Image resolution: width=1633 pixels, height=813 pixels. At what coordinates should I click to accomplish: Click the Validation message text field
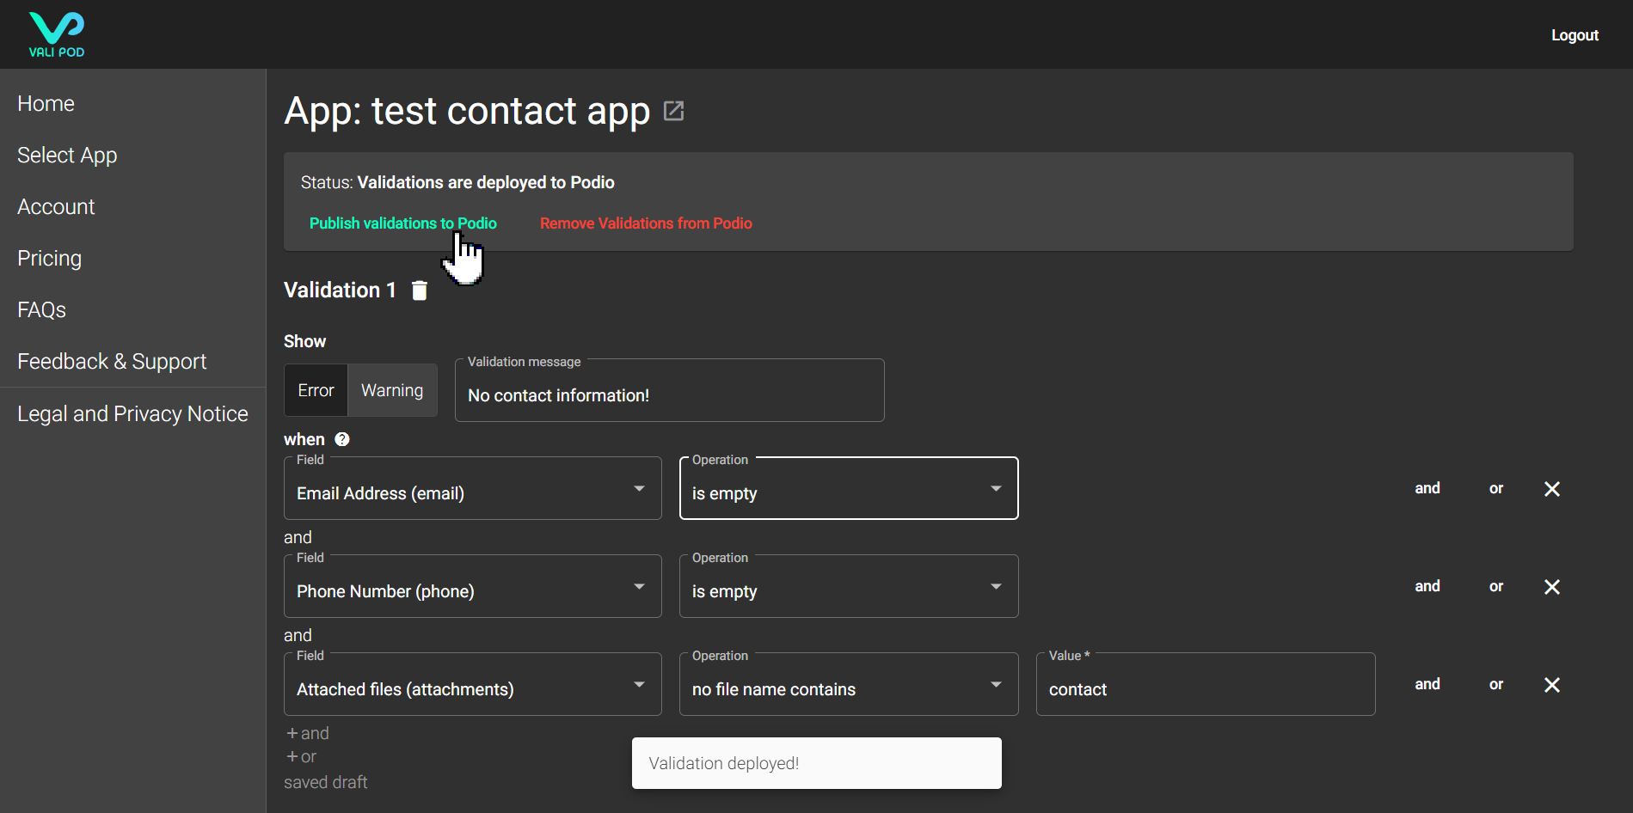coord(669,395)
